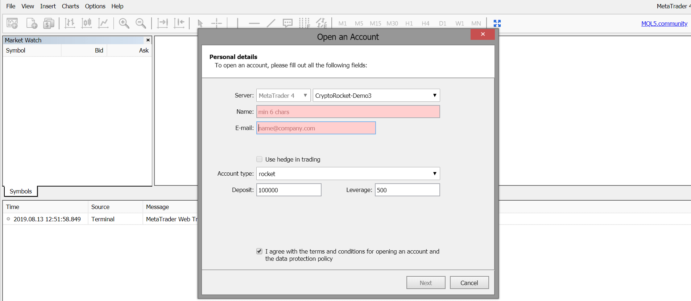Screen dimensions: 691x301
Task: Click the Time column header in journal
Action: click(x=45, y=207)
